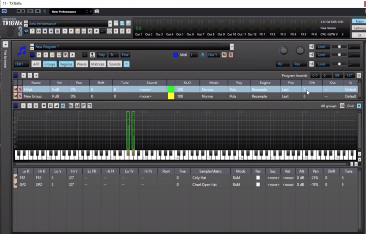Click the orange open-folder icon in the program toolbar
This screenshot has height=234, width=366.
[52, 55]
